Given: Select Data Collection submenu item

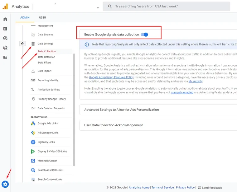Looking at the screenshot, I should (47, 51).
